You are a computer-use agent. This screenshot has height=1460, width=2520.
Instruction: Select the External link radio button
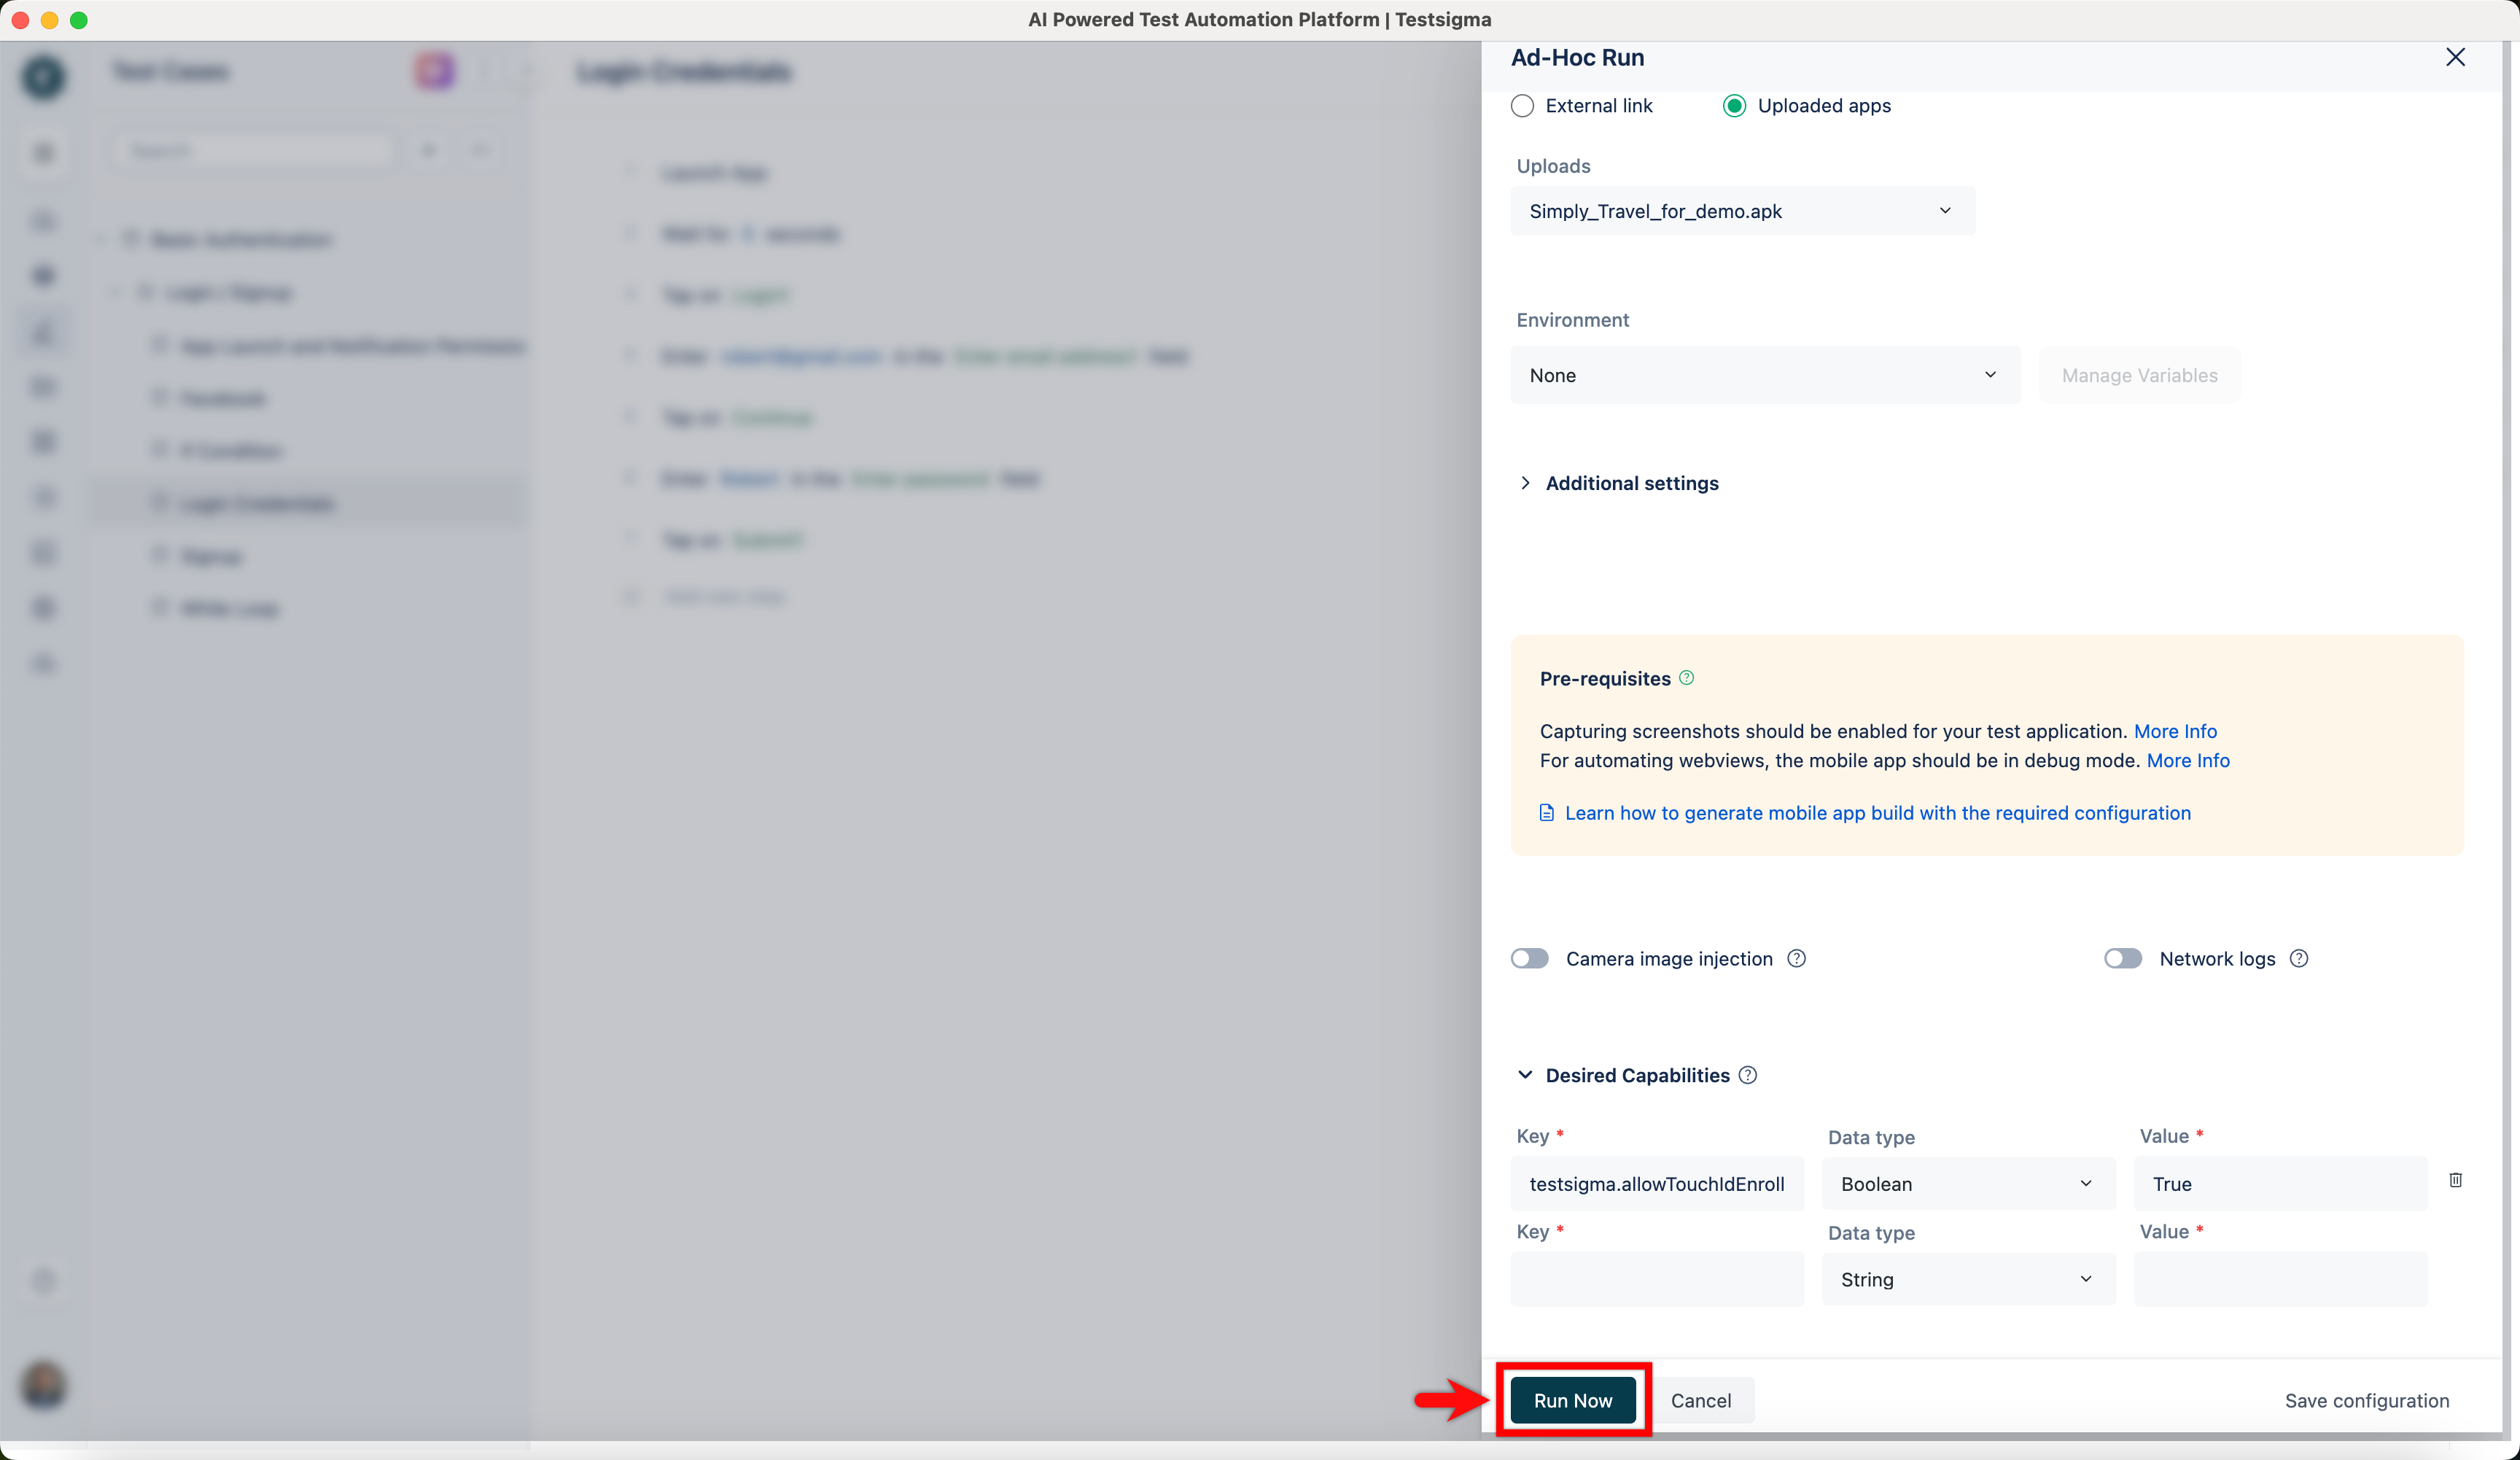[1522, 106]
